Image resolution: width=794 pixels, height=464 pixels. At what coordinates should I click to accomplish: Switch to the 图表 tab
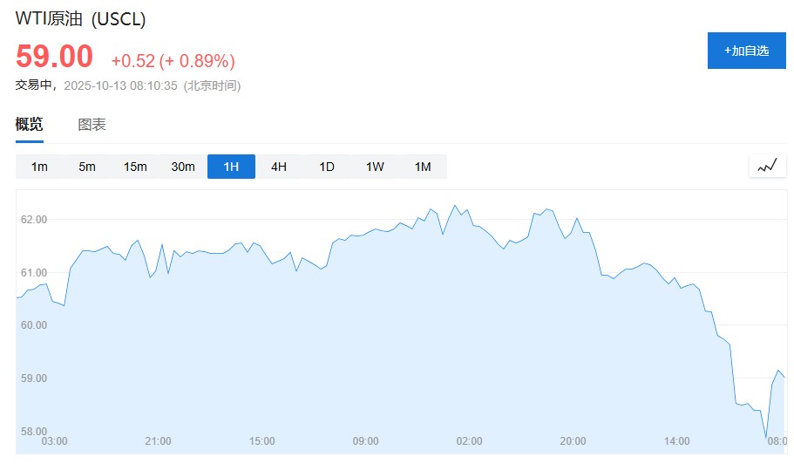coord(92,125)
